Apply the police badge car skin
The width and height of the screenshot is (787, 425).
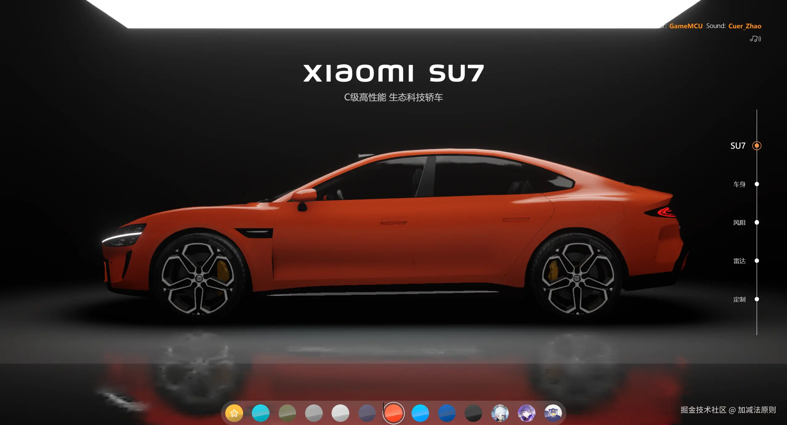point(553,413)
